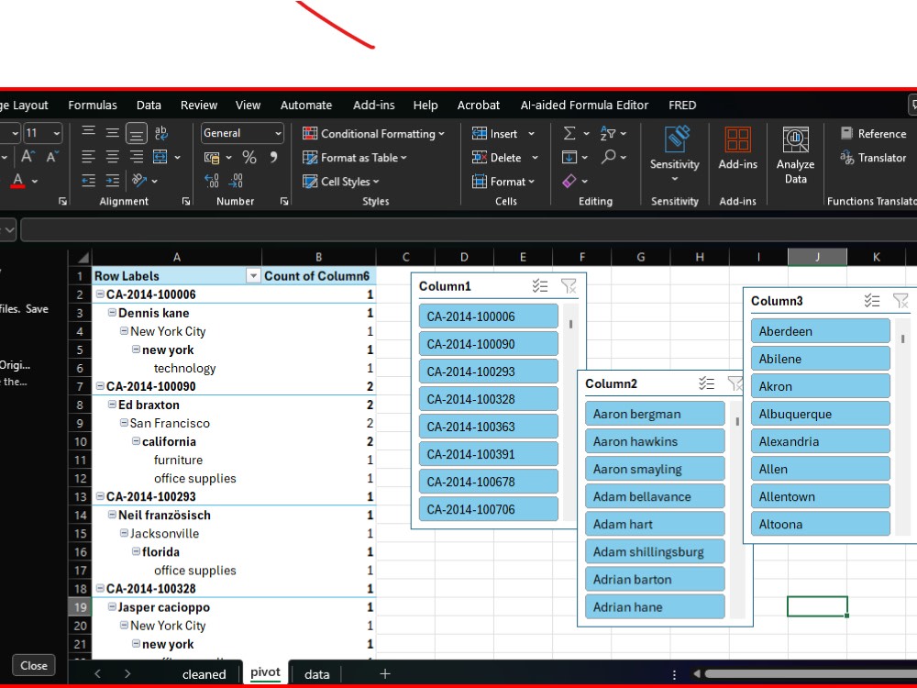Click the AutoSum sigma icon

(569, 133)
